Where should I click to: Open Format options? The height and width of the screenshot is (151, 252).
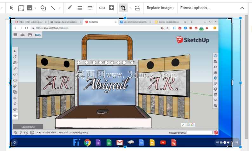[195, 8]
